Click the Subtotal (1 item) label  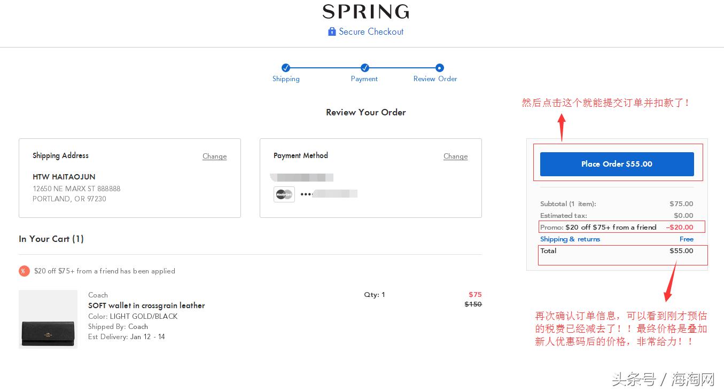(568, 203)
